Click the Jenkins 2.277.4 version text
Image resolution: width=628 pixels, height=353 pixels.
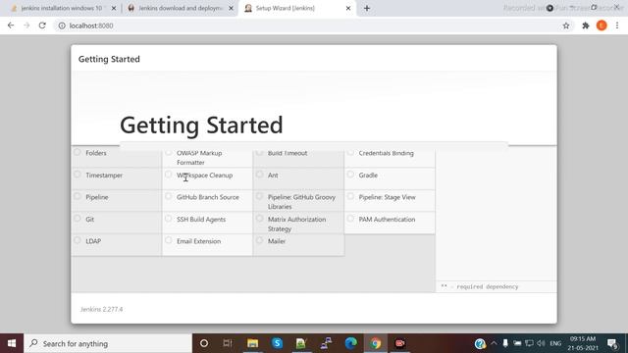tap(101, 310)
